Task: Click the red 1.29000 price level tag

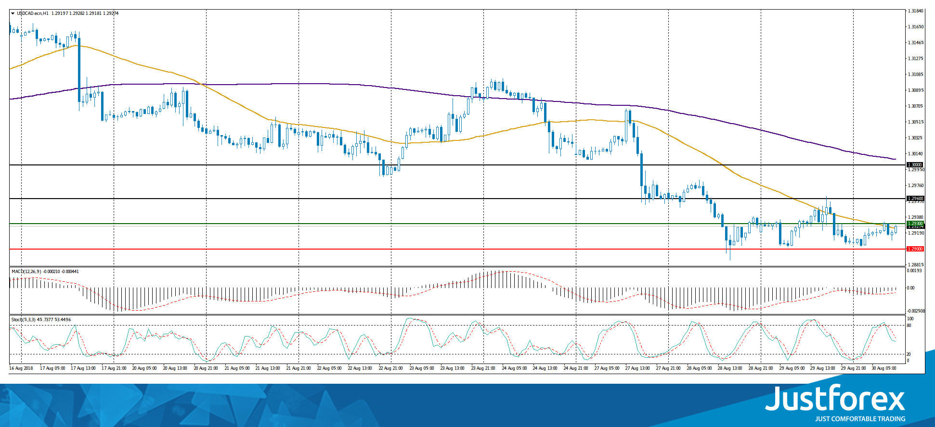Action: tap(915, 249)
